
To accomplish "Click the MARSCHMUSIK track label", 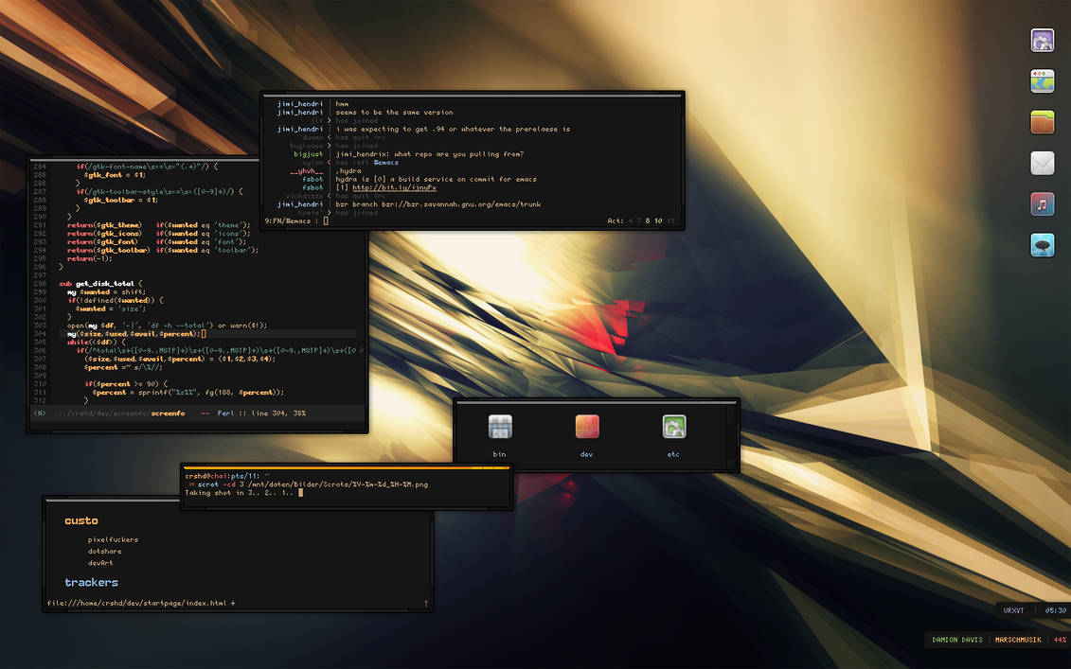I will point(1018,640).
